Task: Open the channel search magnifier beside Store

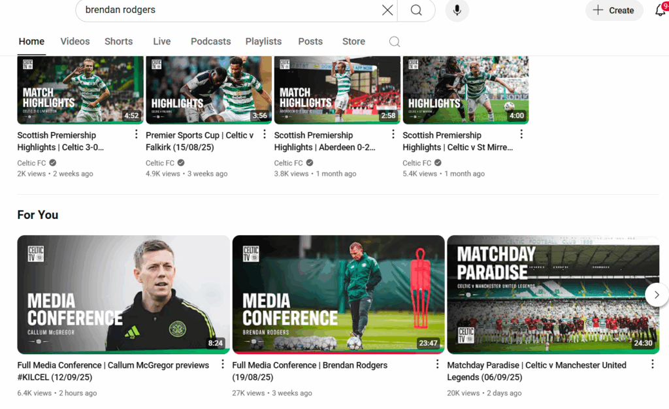Action: tap(395, 41)
